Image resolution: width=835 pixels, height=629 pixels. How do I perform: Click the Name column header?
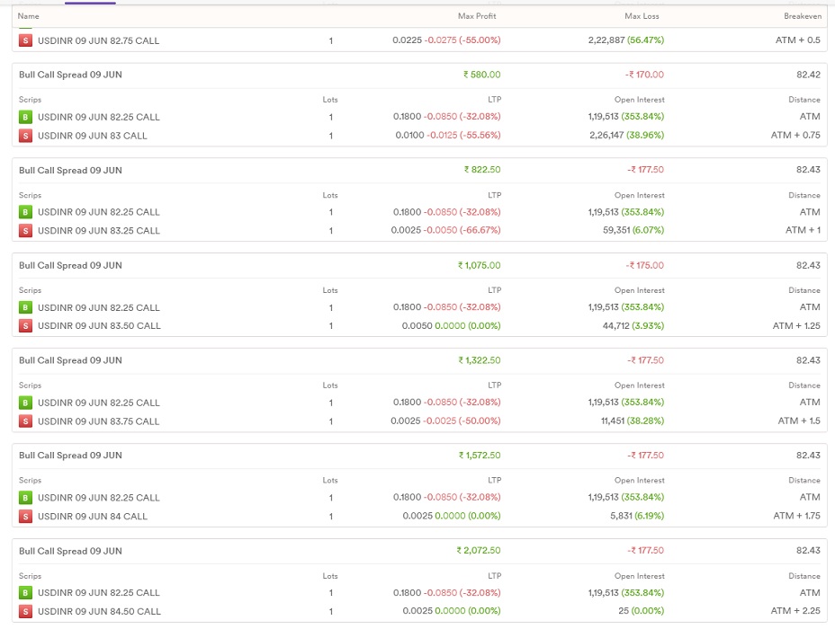(29, 16)
